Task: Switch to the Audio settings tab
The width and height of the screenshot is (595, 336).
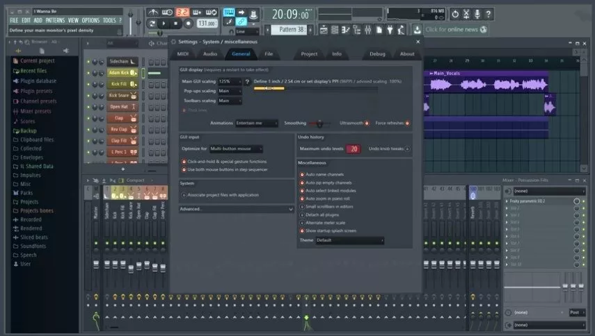Action: point(210,53)
